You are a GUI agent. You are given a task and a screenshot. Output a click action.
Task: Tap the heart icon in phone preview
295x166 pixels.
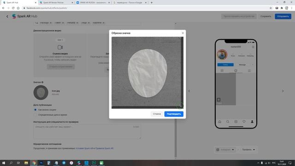(x=244, y=122)
